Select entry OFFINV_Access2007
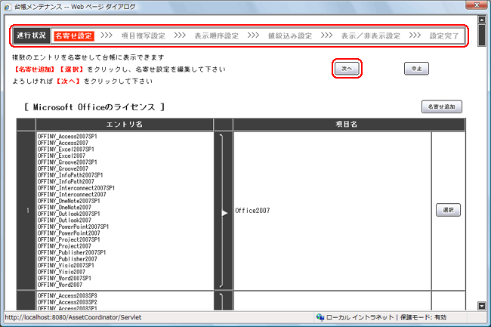Viewport: 491px width, 327px height. tap(63, 143)
